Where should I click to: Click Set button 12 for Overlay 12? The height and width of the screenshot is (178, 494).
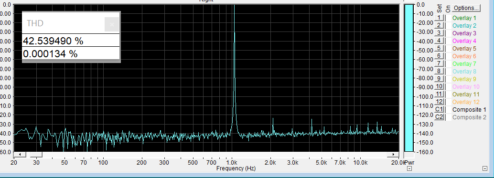click(439, 102)
